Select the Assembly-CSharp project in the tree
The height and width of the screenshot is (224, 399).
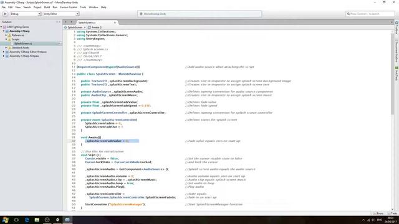[x=19, y=31]
